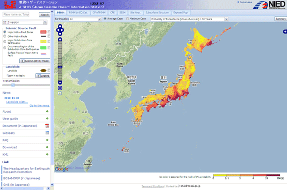Click the map pan navigation arrows control
Viewport: 287px width, 190px height.
coord(60,30)
